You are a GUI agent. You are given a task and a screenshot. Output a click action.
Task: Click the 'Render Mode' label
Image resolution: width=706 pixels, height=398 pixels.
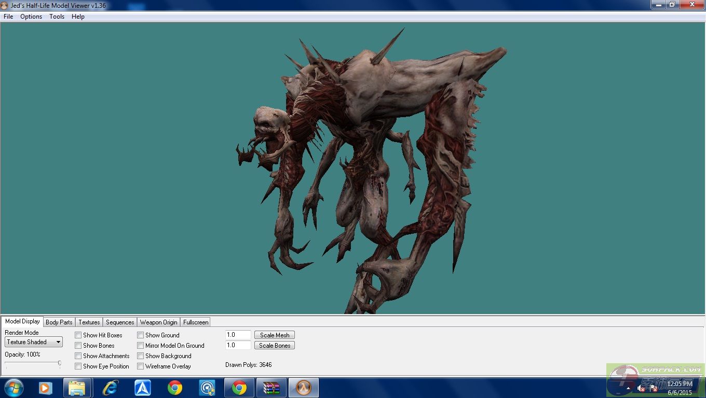point(22,333)
